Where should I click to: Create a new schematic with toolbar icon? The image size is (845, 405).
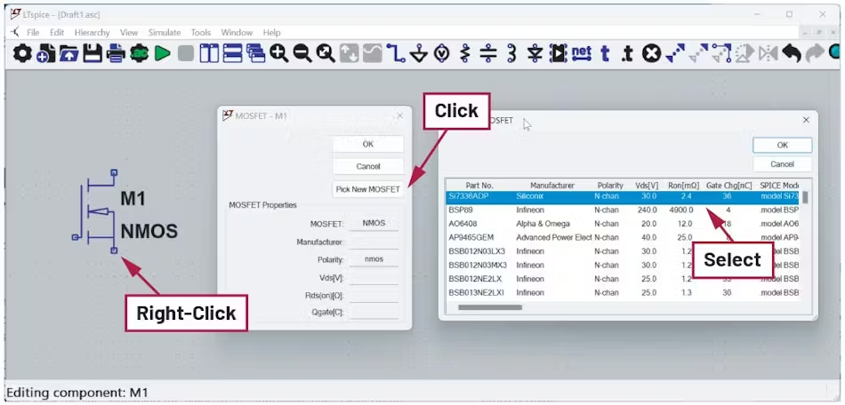pos(45,53)
